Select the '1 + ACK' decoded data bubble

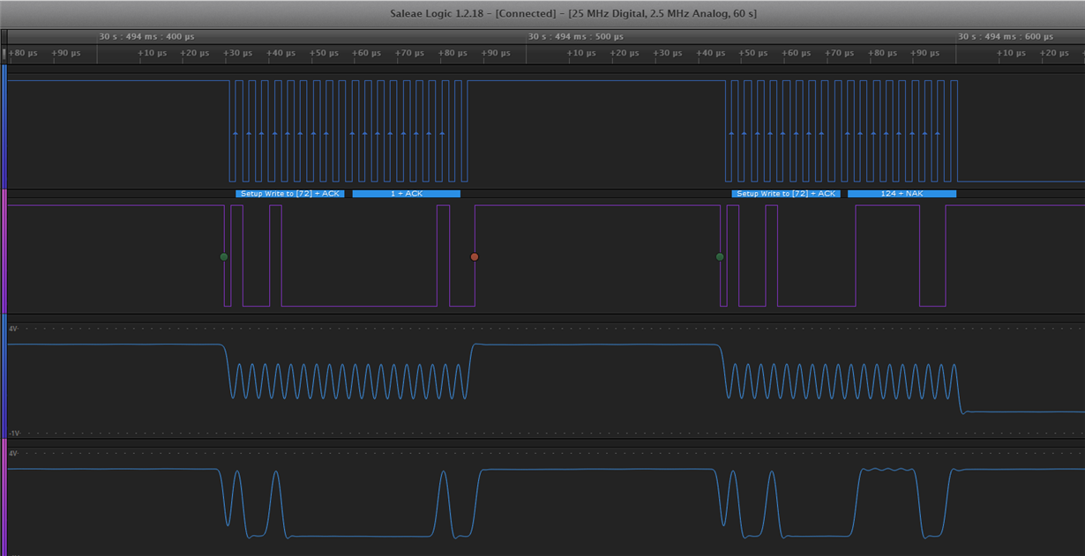(407, 193)
